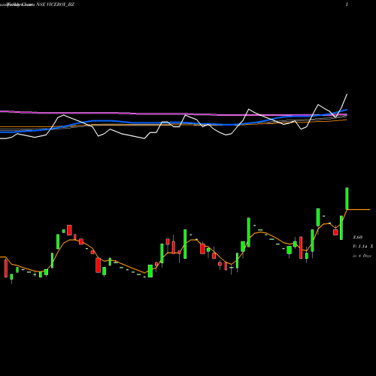376x376 pixels.
Task: Click the last red candle before final rally
Action: point(335,232)
